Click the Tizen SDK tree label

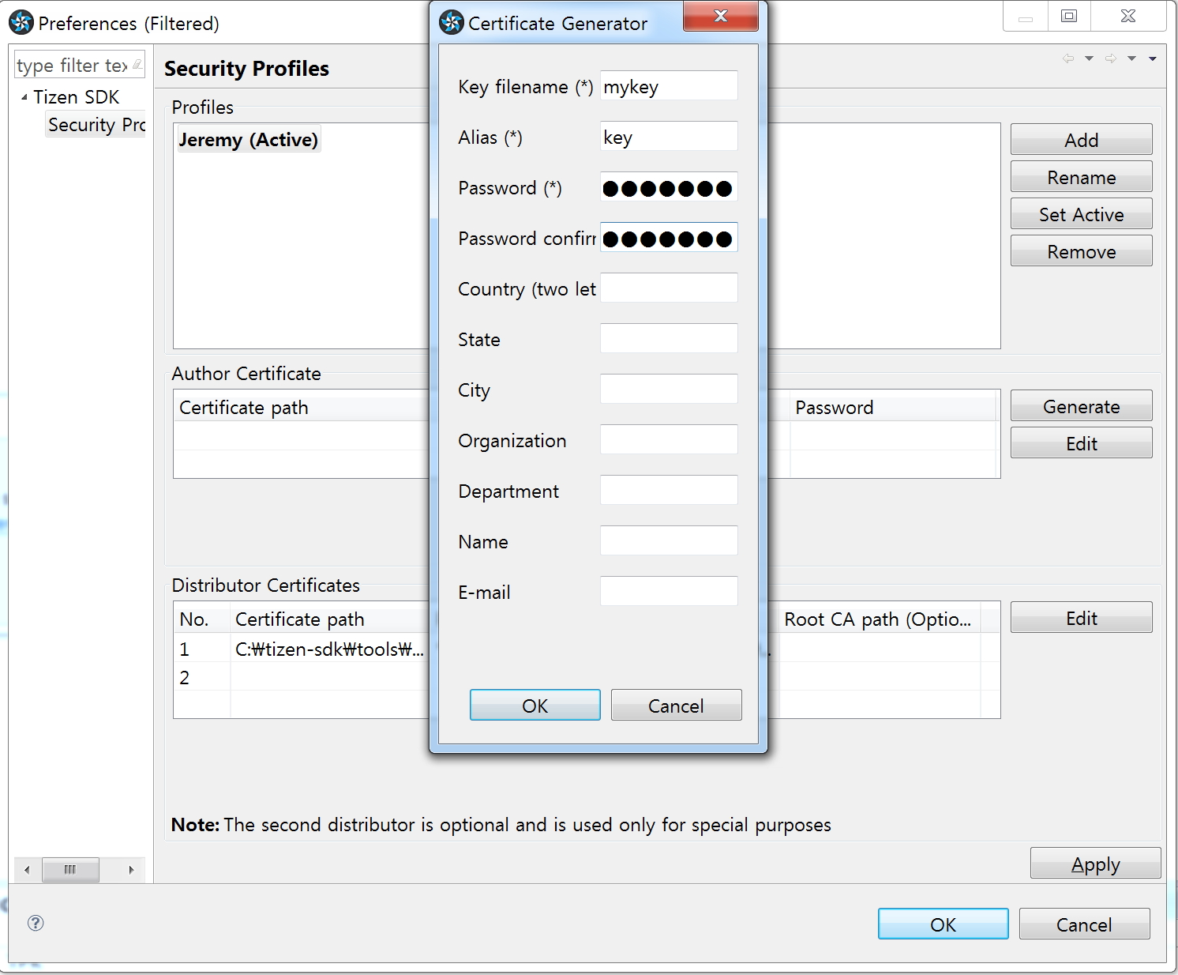point(76,97)
